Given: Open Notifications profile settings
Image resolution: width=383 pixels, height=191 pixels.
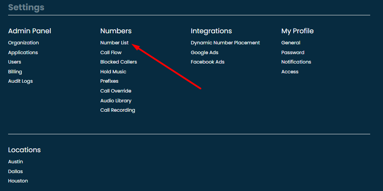Looking at the screenshot, I should (x=296, y=62).
